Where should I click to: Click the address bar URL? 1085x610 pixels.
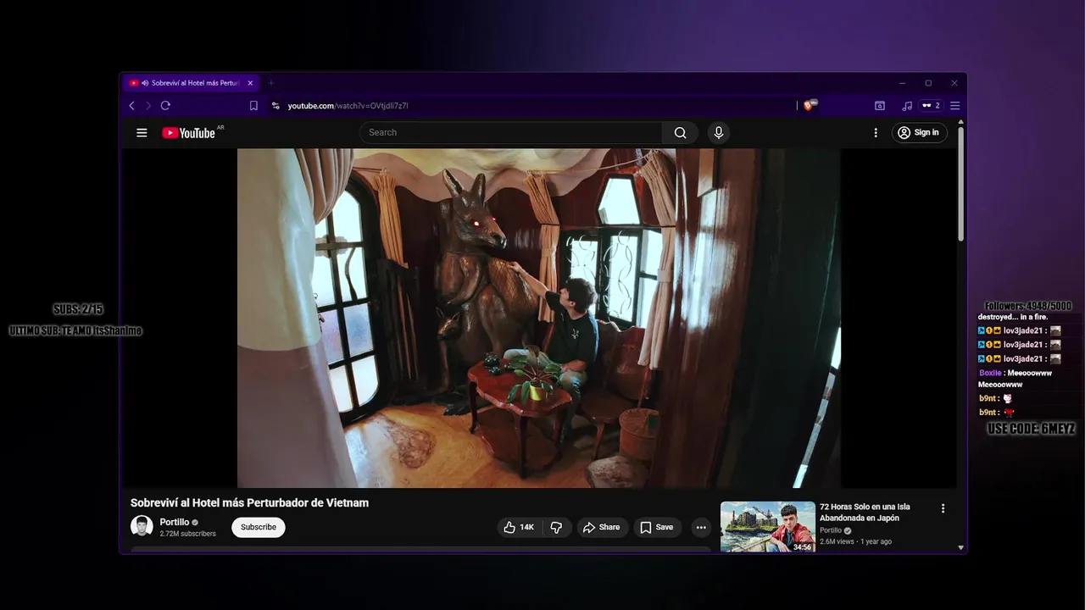coord(348,106)
